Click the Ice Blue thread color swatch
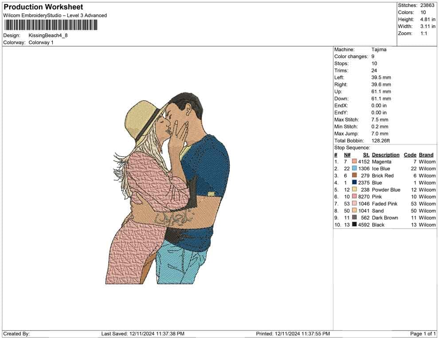The width and height of the screenshot is (439, 338). pos(354,168)
